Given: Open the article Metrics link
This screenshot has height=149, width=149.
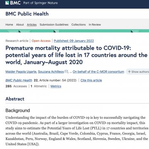Looking at the screenshot, I should click(56, 86).
